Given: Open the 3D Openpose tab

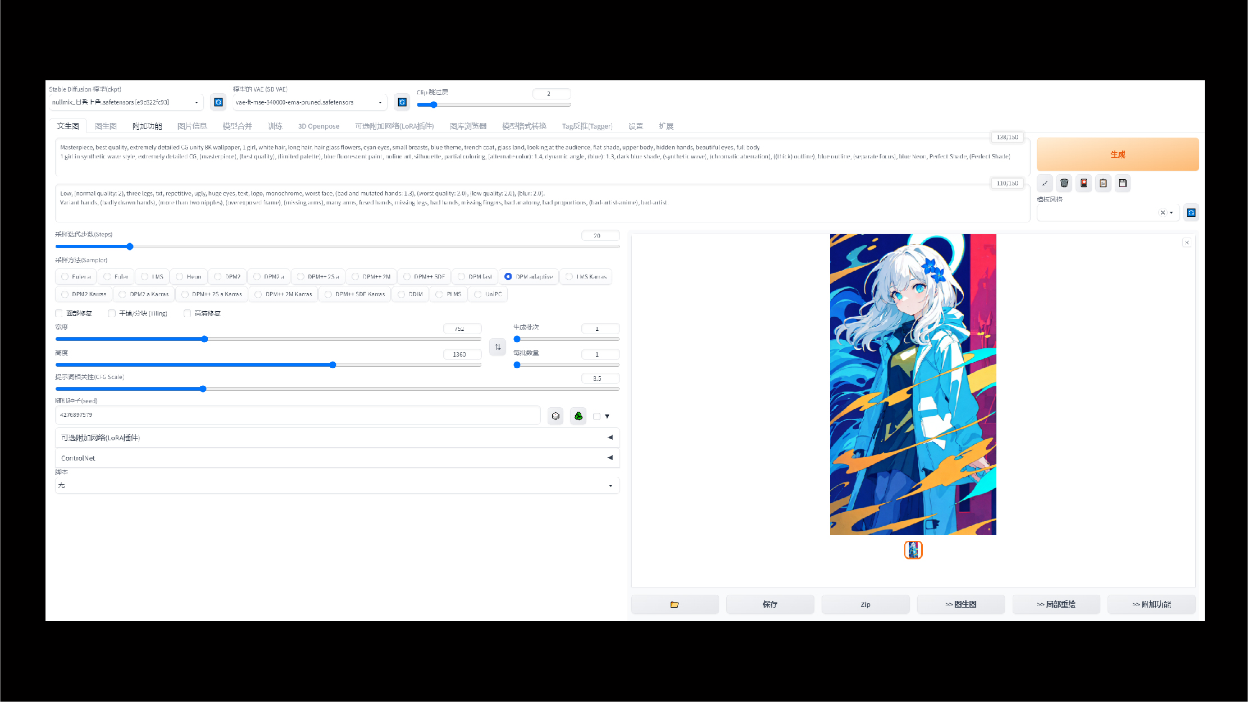Looking at the screenshot, I should point(318,126).
